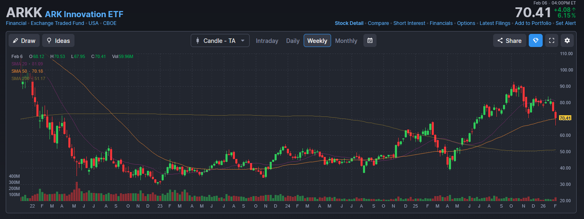Click the large 70.41 price quote
This screenshot has height=219, width=584.
(533, 12)
